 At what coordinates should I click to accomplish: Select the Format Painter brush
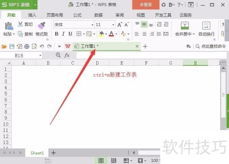tap(42, 25)
